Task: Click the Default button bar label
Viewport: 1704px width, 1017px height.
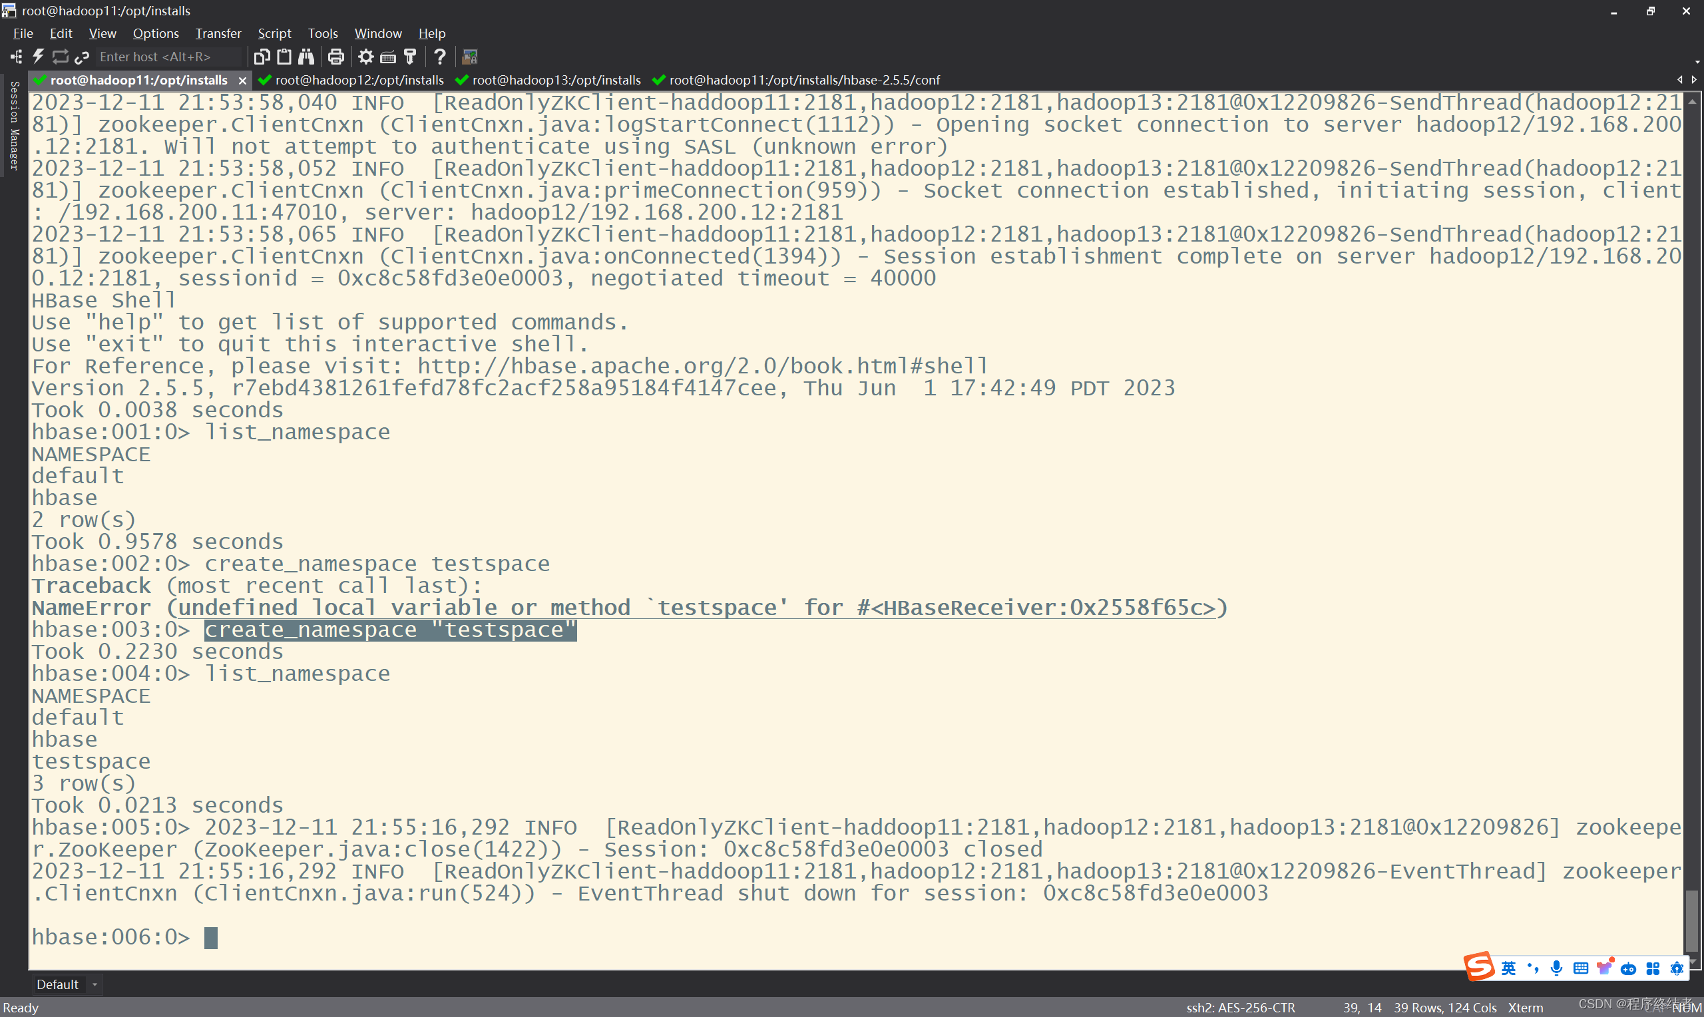Action: pyautogui.click(x=57, y=985)
